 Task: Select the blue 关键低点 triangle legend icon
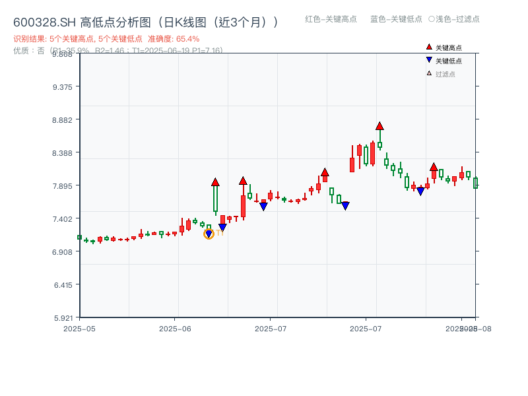(428, 61)
